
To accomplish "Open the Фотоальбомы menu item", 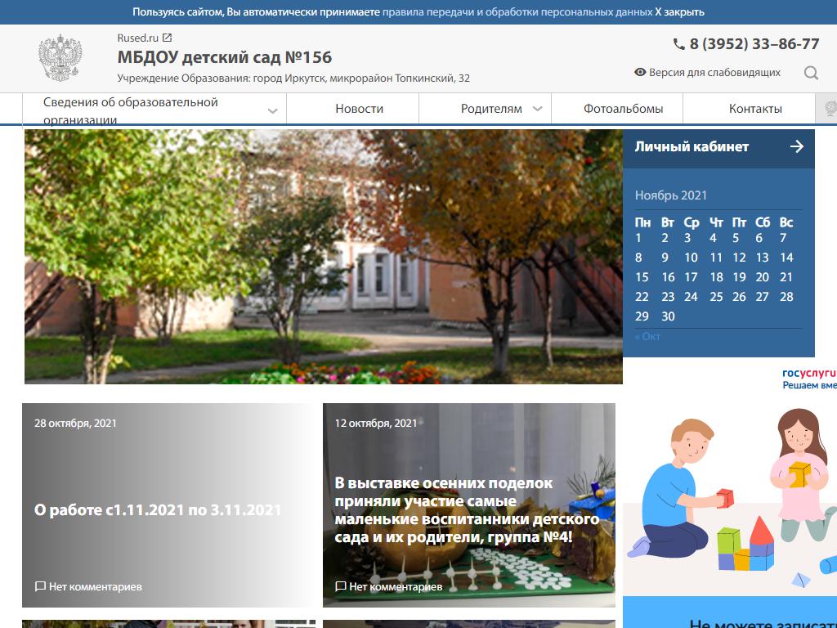I will 623,109.
